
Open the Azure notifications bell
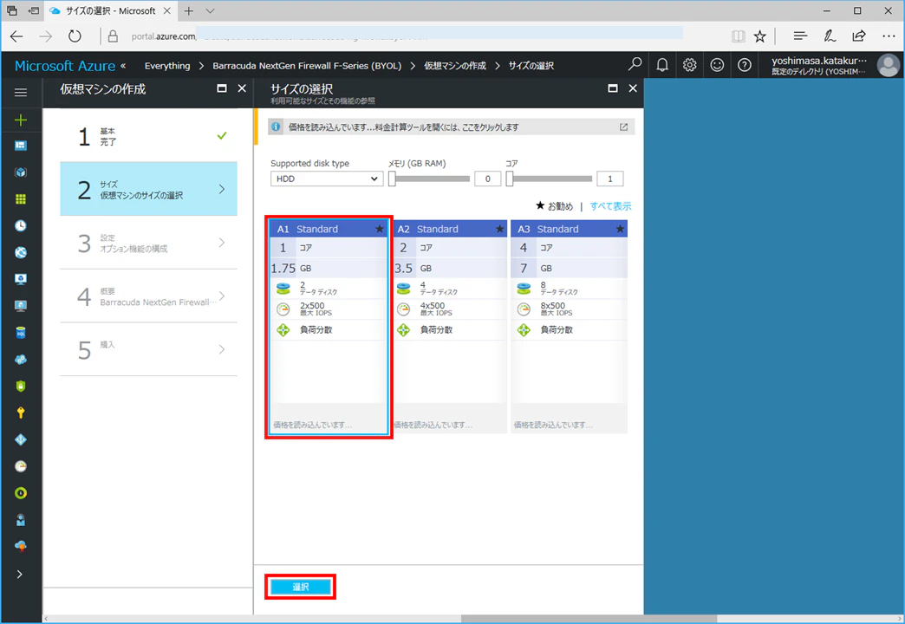tap(662, 65)
